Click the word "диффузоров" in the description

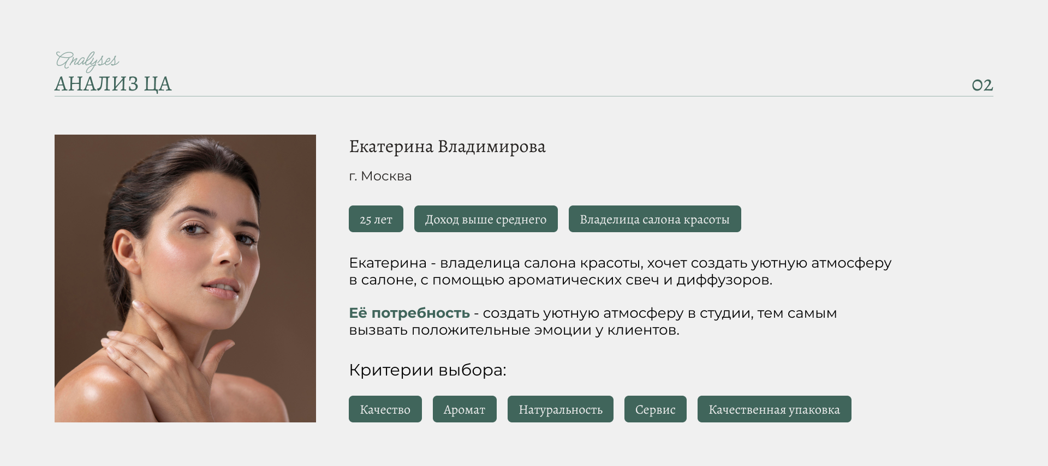coord(723,280)
